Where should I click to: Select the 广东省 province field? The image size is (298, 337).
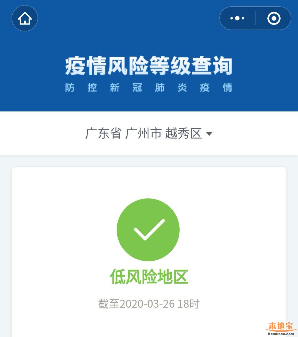pos(103,134)
